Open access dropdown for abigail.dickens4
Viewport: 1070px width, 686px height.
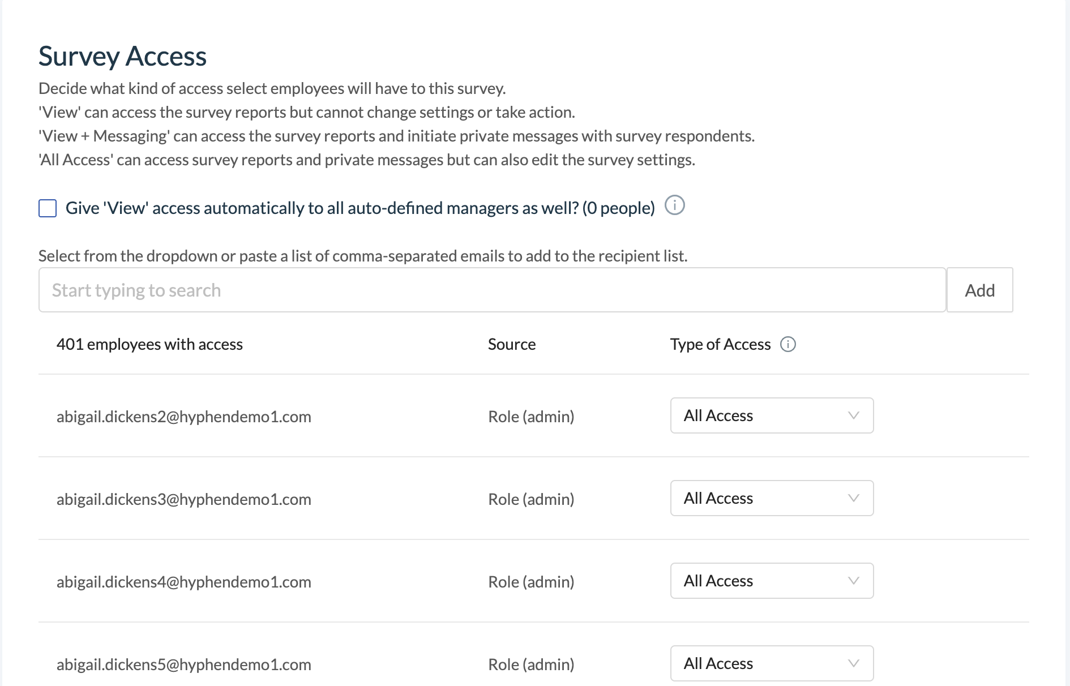click(x=772, y=581)
